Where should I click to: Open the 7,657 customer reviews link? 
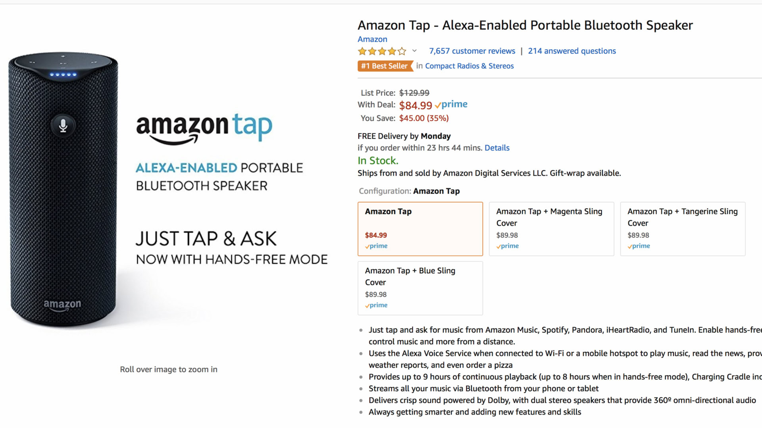472,51
